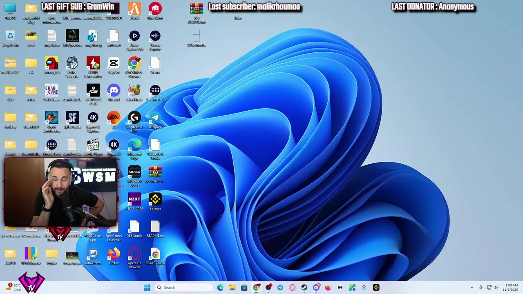Open the snap fix.txt file

point(51,38)
